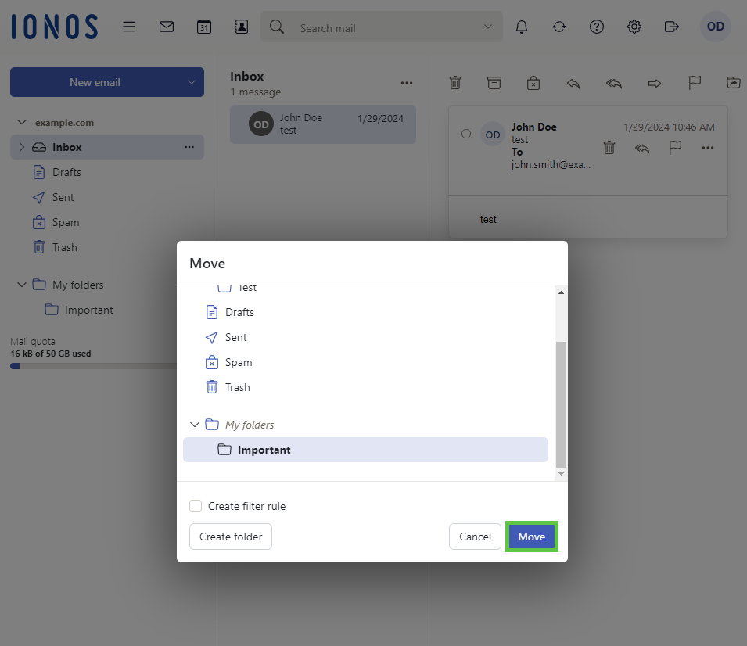Open the New email dropdown arrow

click(192, 82)
